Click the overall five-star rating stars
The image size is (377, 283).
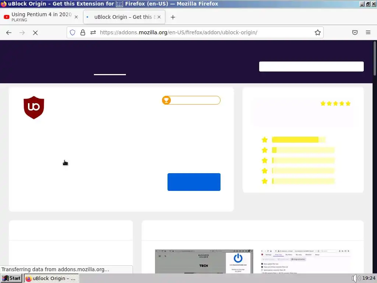click(x=335, y=104)
